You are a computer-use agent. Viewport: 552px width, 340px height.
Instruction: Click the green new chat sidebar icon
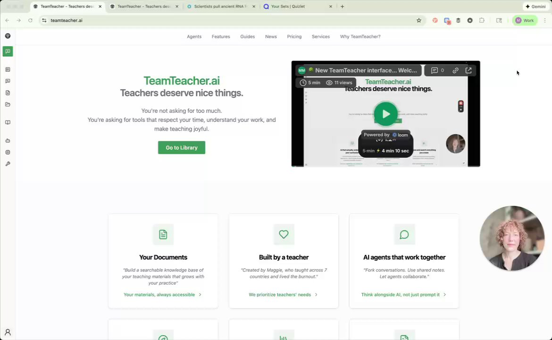coord(8,51)
